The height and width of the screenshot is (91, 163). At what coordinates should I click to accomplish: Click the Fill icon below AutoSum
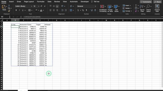tap(136, 8)
